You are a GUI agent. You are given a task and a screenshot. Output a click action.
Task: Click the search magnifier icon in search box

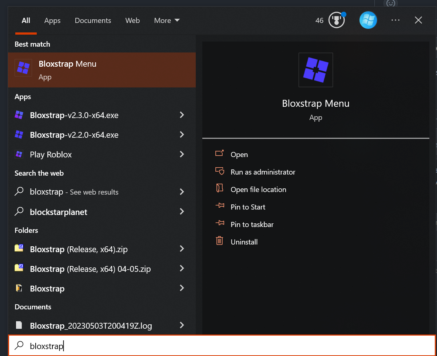[19, 346]
